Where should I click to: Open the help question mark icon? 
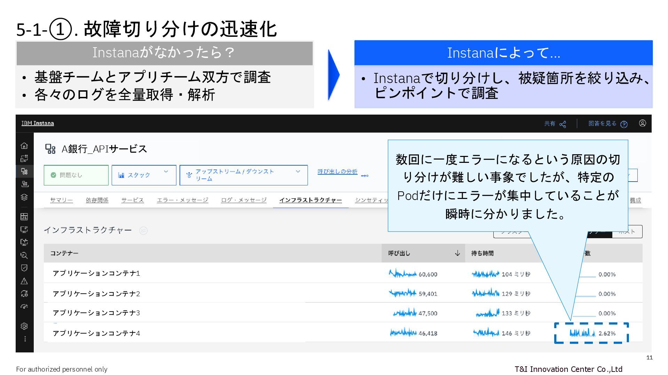pos(624,124)
